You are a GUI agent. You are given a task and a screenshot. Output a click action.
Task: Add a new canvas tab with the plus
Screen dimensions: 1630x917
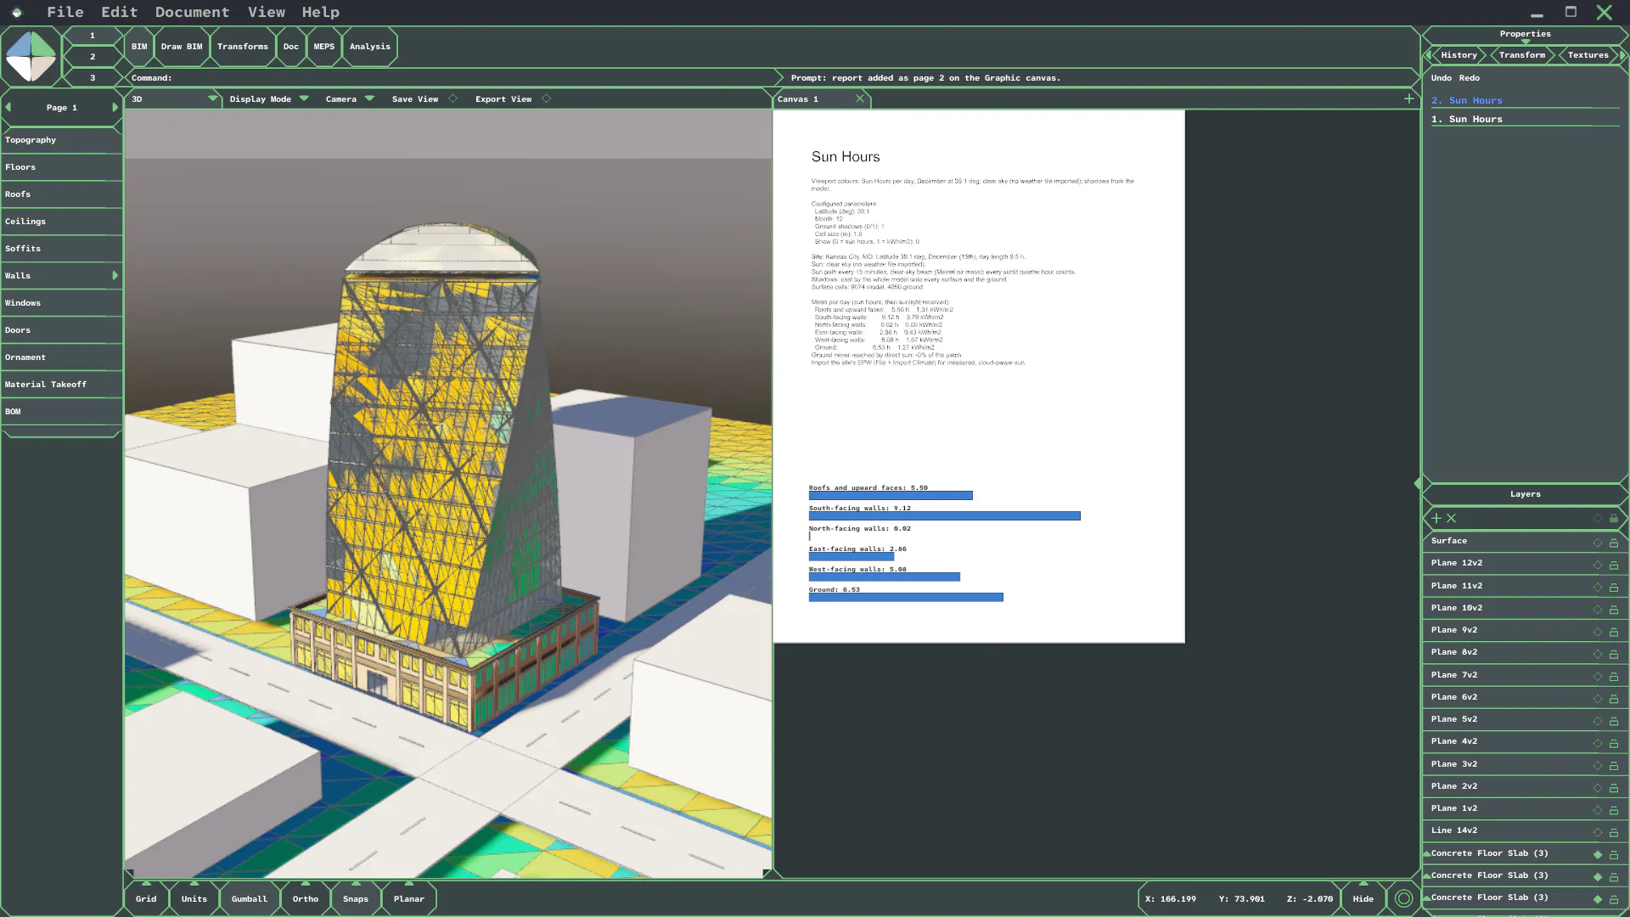pos(1409,98)
